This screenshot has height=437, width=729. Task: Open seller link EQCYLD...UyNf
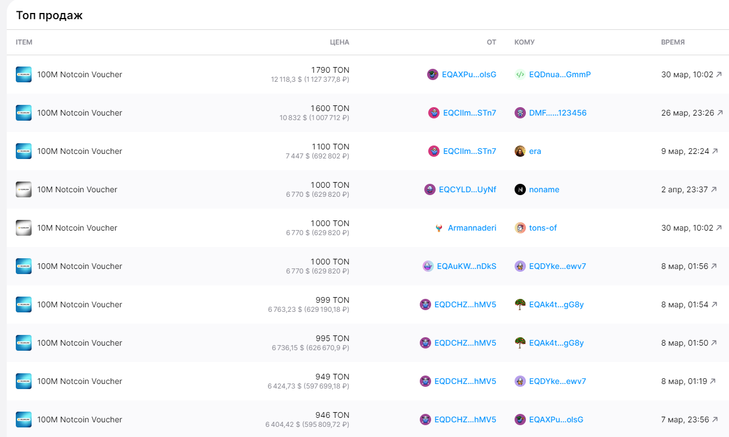[467, 189]
